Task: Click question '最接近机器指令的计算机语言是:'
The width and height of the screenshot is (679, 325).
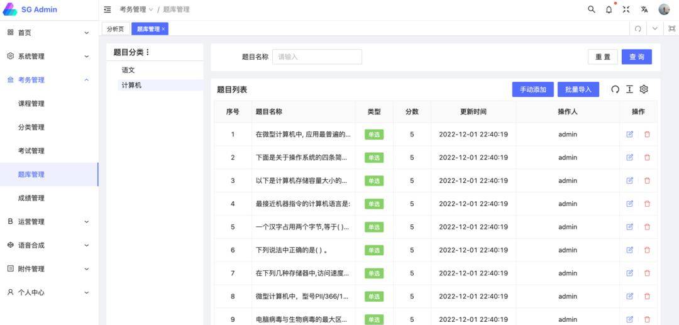Action: 303,204
